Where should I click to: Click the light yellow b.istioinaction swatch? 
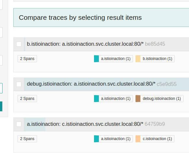pos(138,59)
